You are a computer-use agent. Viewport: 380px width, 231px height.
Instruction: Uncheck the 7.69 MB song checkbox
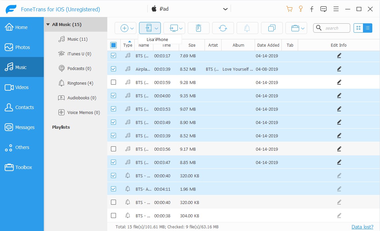(x=113, y=56)
